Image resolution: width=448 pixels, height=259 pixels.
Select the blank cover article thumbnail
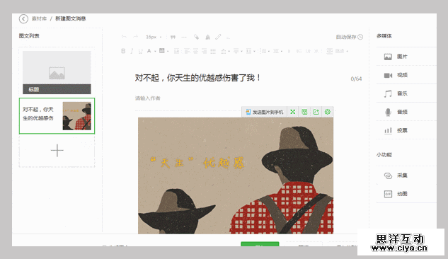[x=57, y=72]
